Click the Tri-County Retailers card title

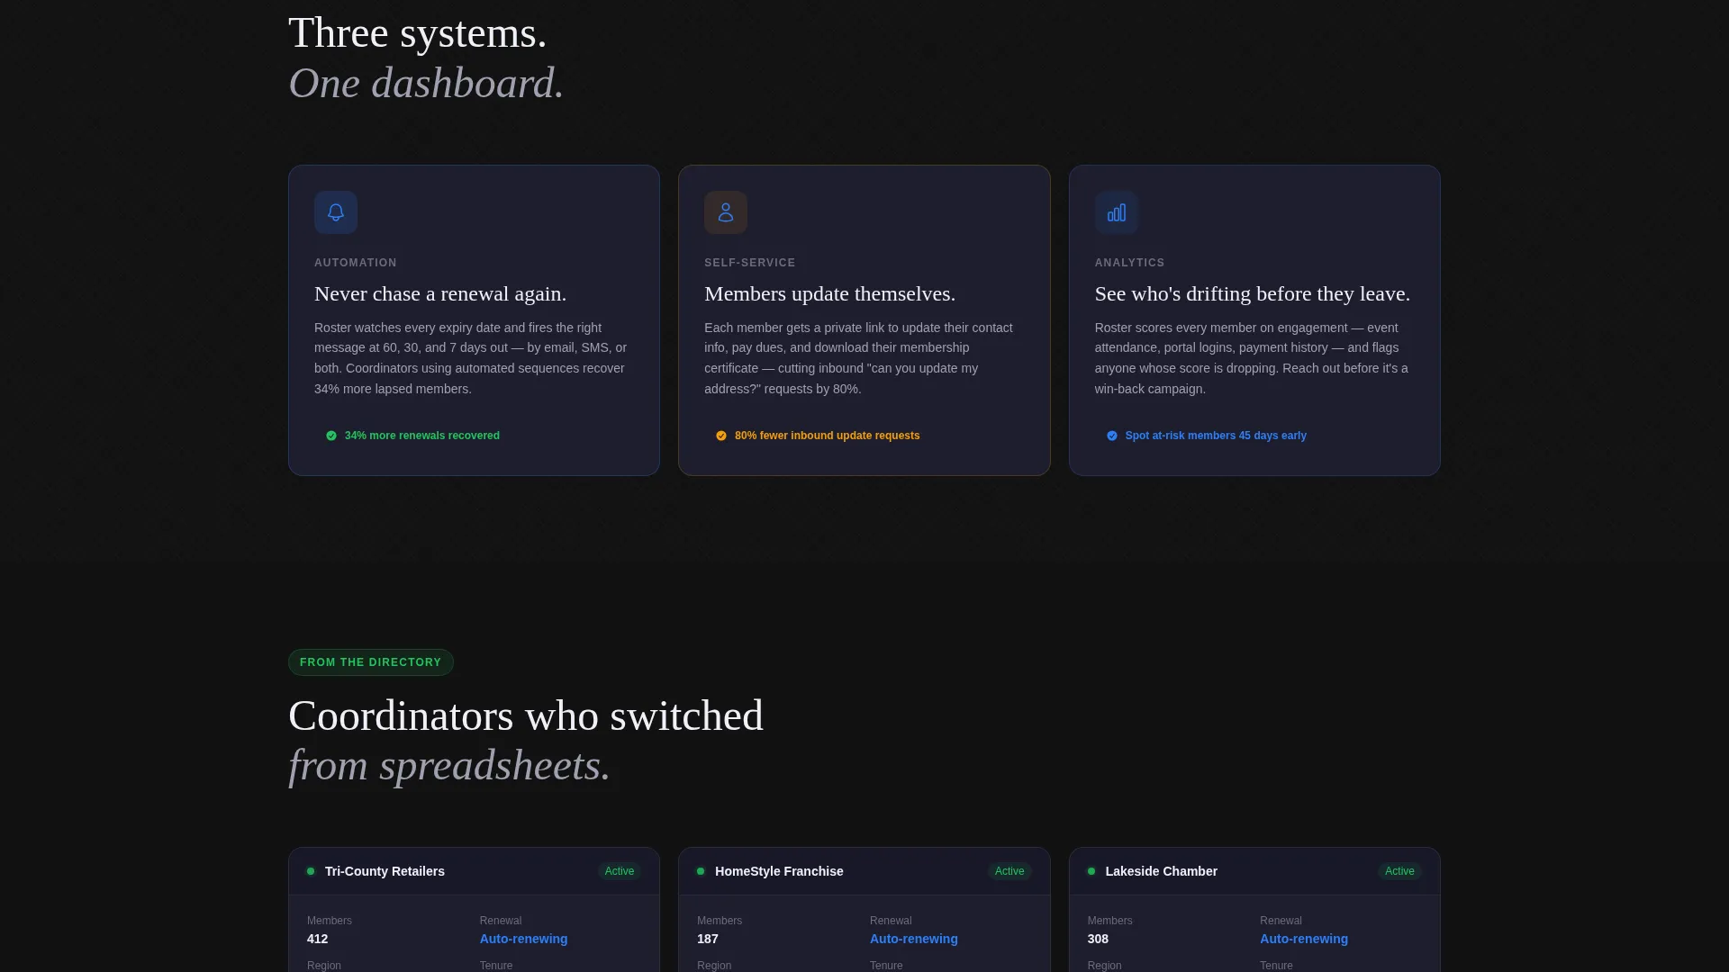(385, 871)
